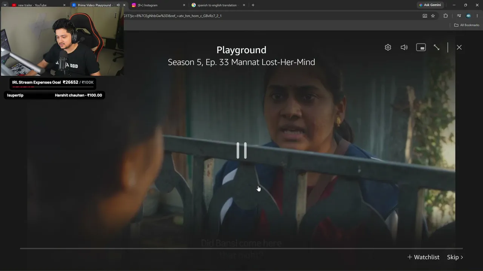Screen dimensions: 483x271
Task: Close the new trailer YouTube tab
Action: point(65,5)
